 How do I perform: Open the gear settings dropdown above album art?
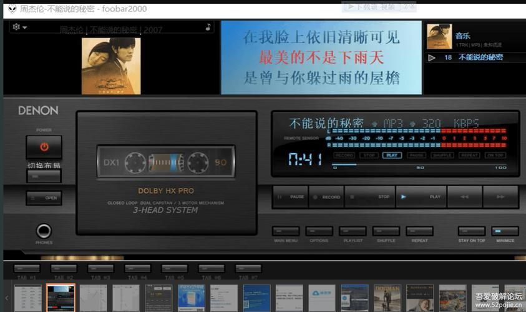click(19, 27)
